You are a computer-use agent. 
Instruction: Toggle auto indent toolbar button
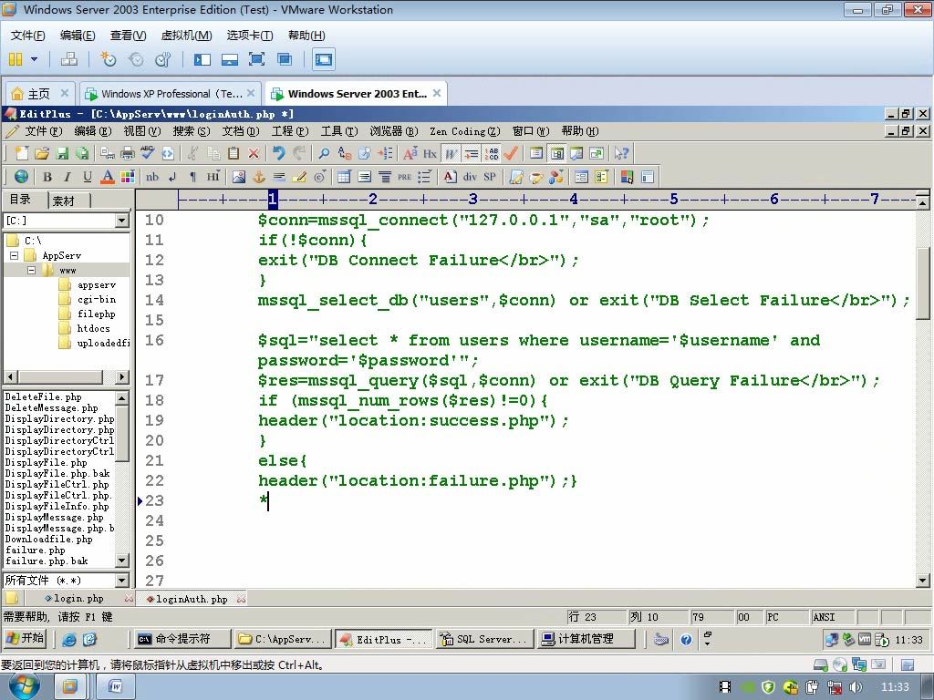pyautogui.click(x=472, y=153)
